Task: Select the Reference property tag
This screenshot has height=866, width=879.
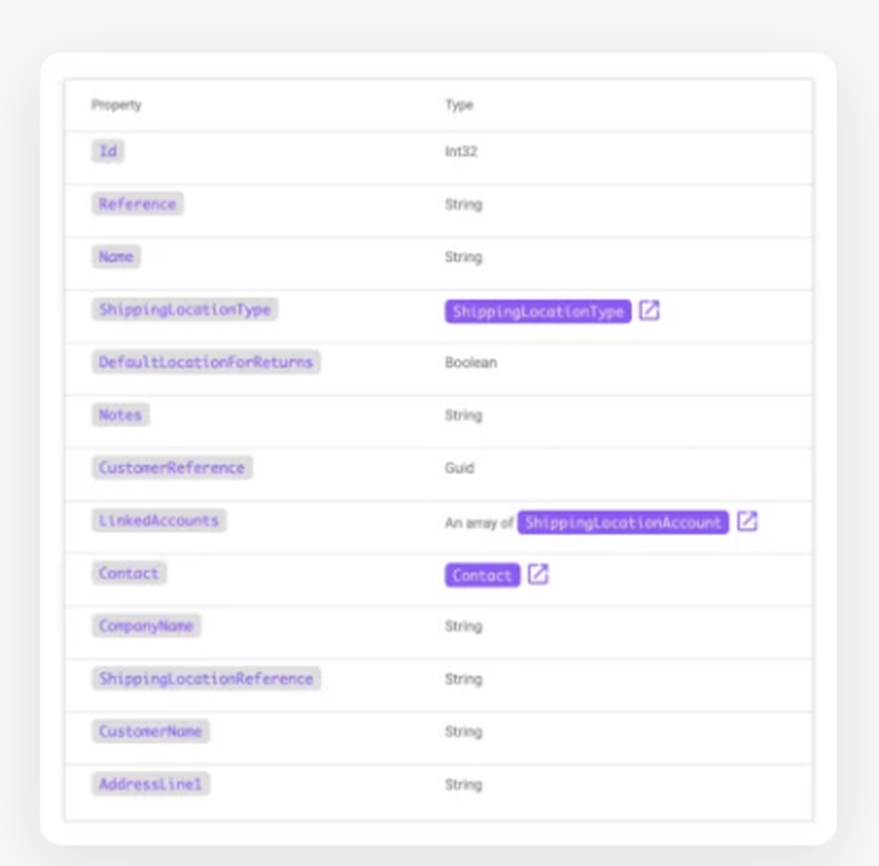Action: [137, 204]
